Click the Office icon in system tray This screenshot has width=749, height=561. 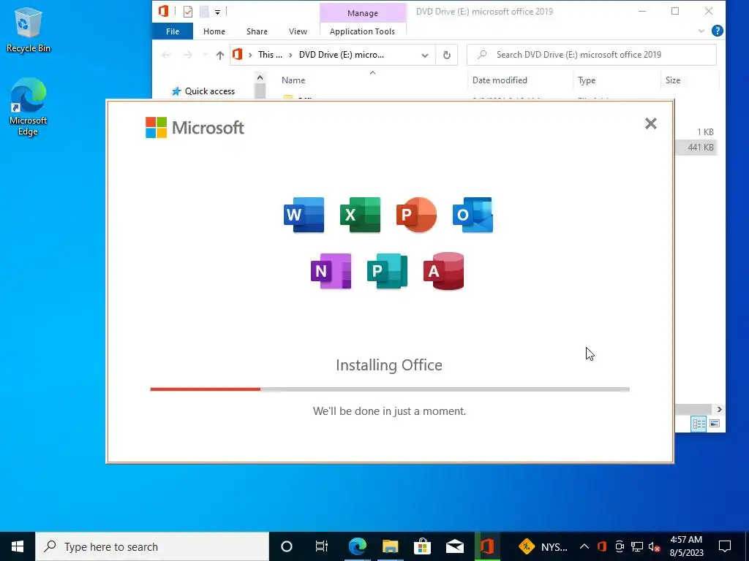click(x=602, y=546)
